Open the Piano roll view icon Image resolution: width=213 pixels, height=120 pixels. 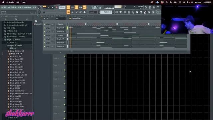(x=121, y=12)
